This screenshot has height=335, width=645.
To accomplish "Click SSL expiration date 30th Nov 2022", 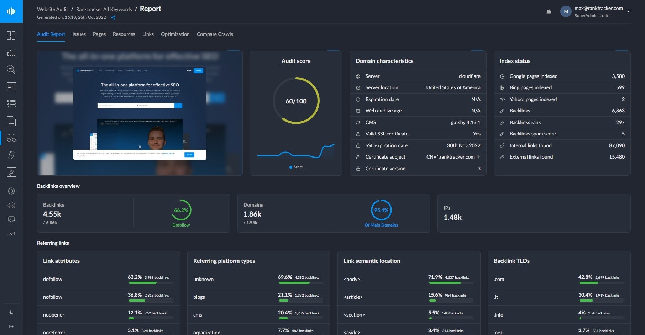I will pos(464,145).
